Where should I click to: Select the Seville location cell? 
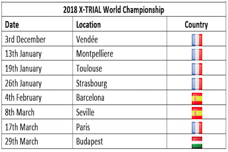point(120,112)
